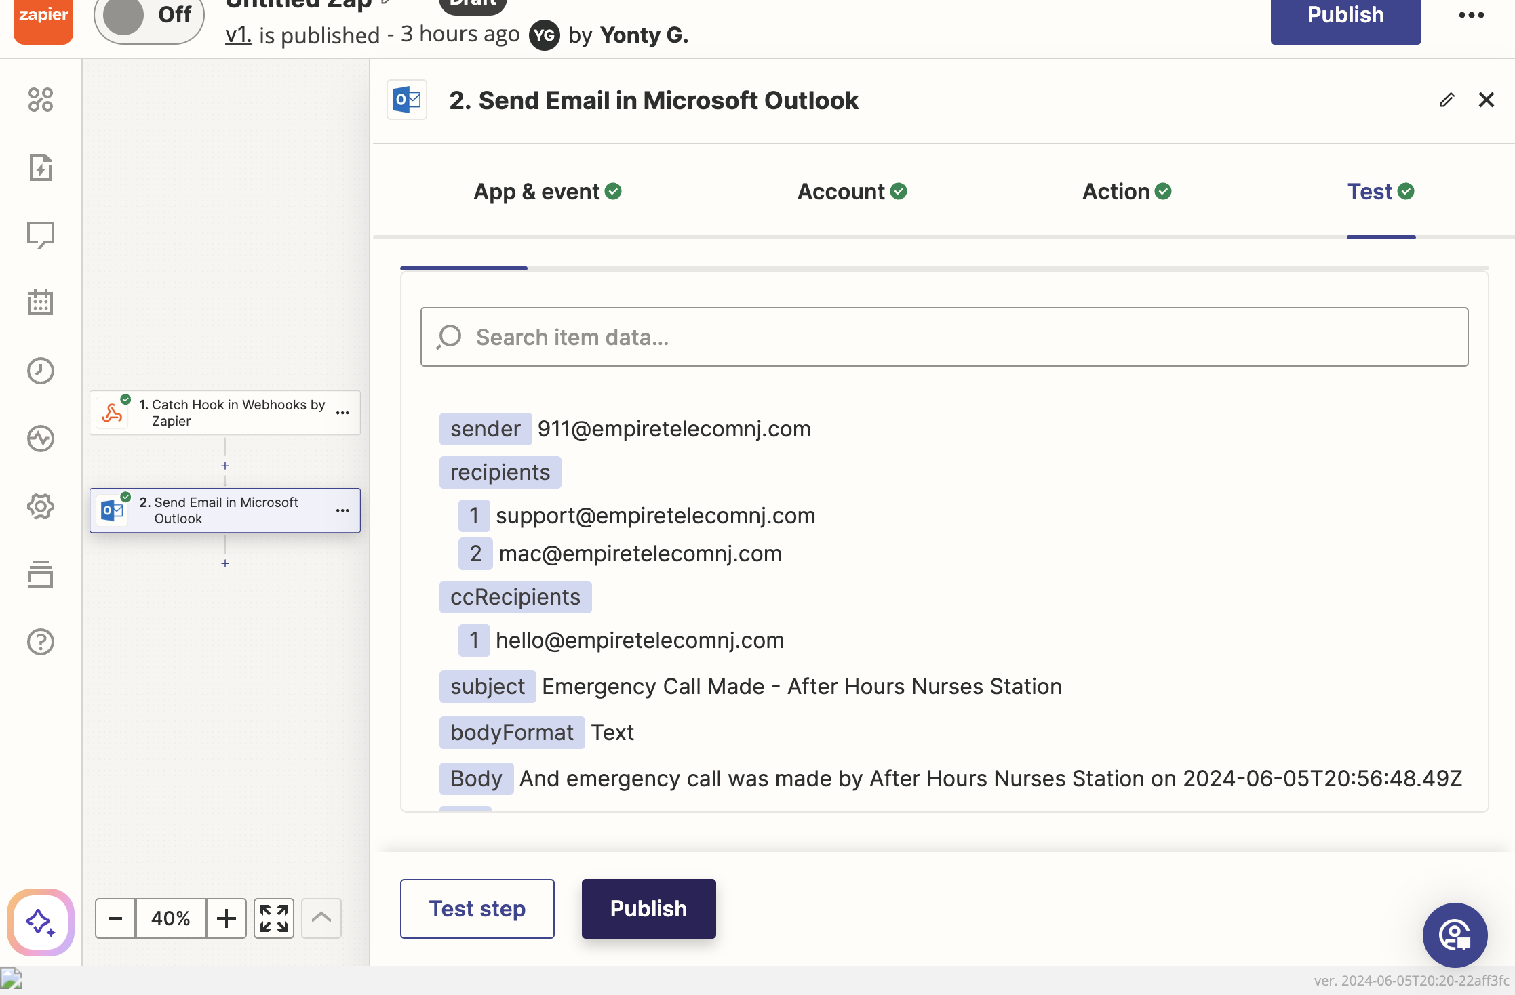Screen dimensions: 1515x995
Task: Open the calendar schedule sidebar icon
Action: 41,302
